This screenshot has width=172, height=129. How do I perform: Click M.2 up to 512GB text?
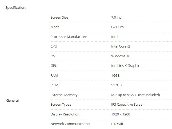[x=124, y=95]
